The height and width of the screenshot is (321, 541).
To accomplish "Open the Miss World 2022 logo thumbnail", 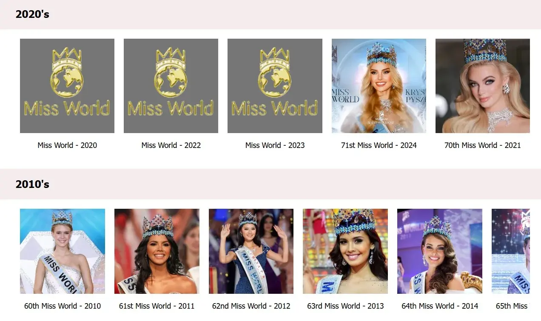I will click(171, 86).
